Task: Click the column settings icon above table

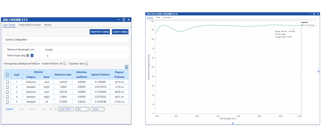Action: point(126,67)
